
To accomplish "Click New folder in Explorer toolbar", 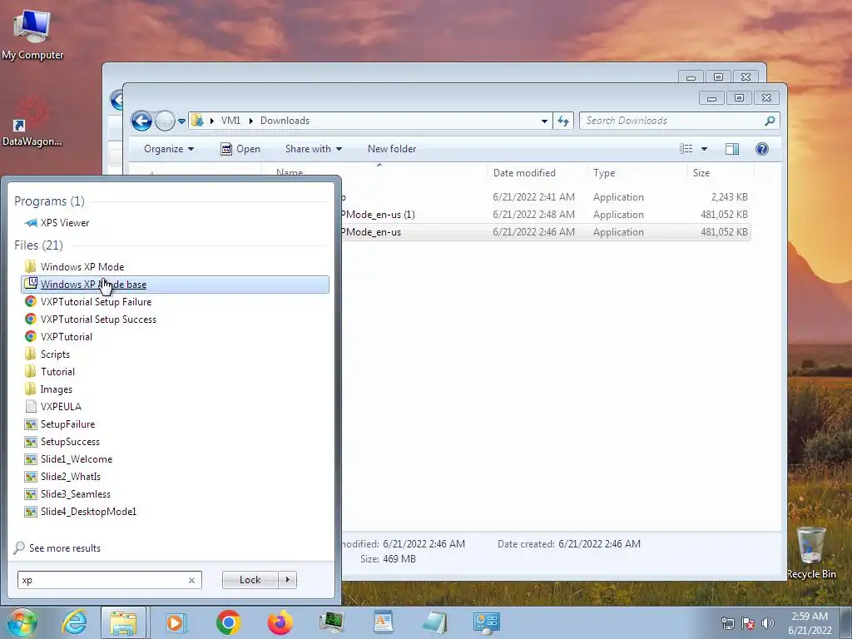I will click(x=392, y=149).
